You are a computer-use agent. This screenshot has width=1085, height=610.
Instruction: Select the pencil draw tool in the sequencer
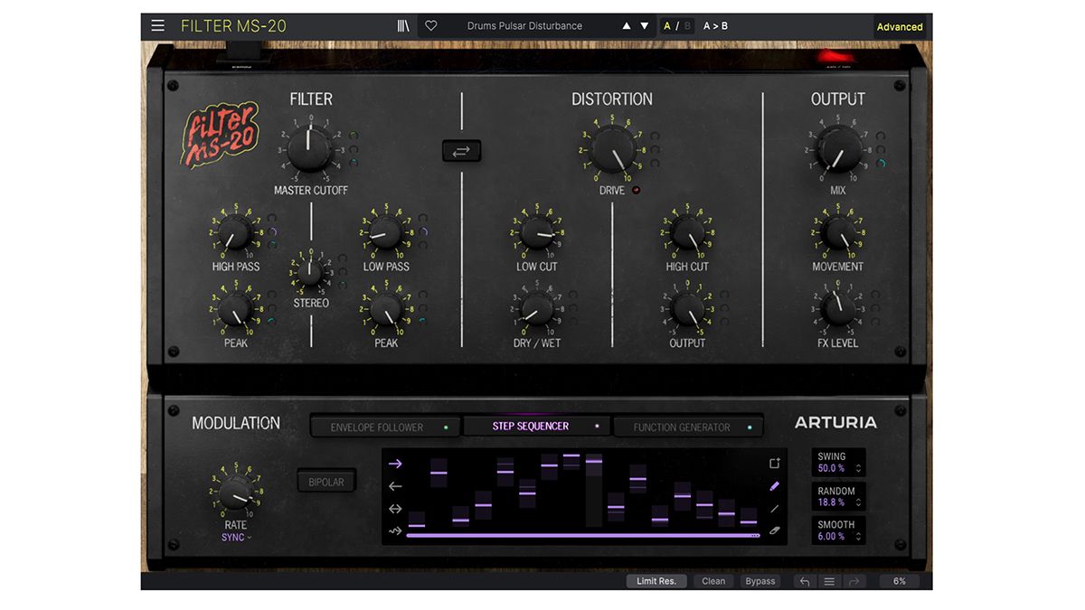[774, 486]
